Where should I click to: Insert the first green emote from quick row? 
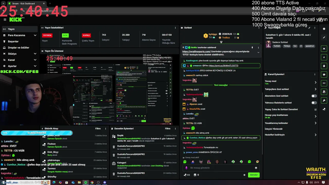tap(185, 162)
